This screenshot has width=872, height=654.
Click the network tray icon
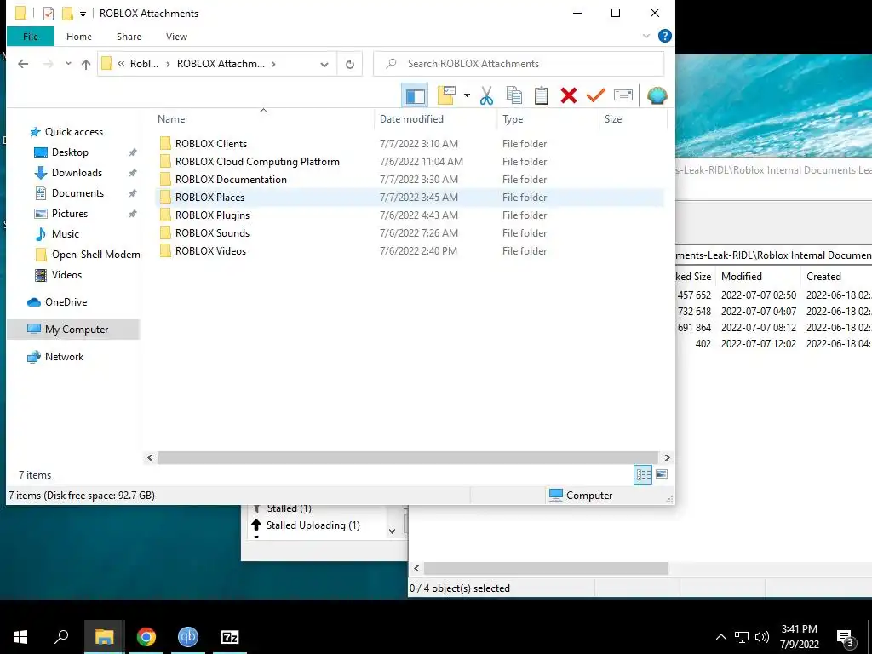click(x=742, y=637)
